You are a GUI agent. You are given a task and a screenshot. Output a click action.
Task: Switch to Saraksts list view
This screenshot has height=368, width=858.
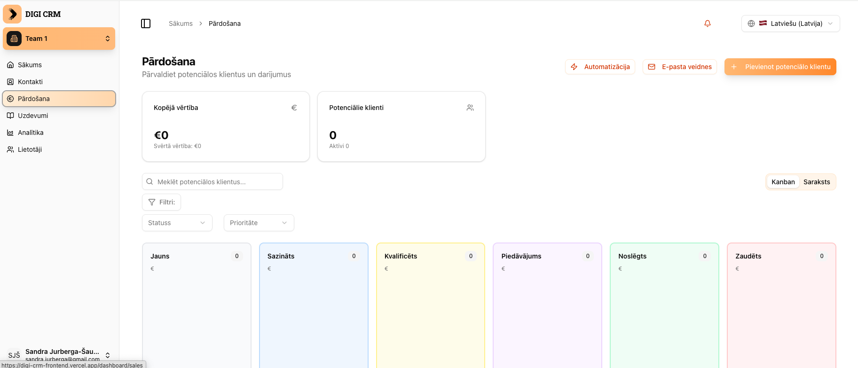tap(816, 182)
